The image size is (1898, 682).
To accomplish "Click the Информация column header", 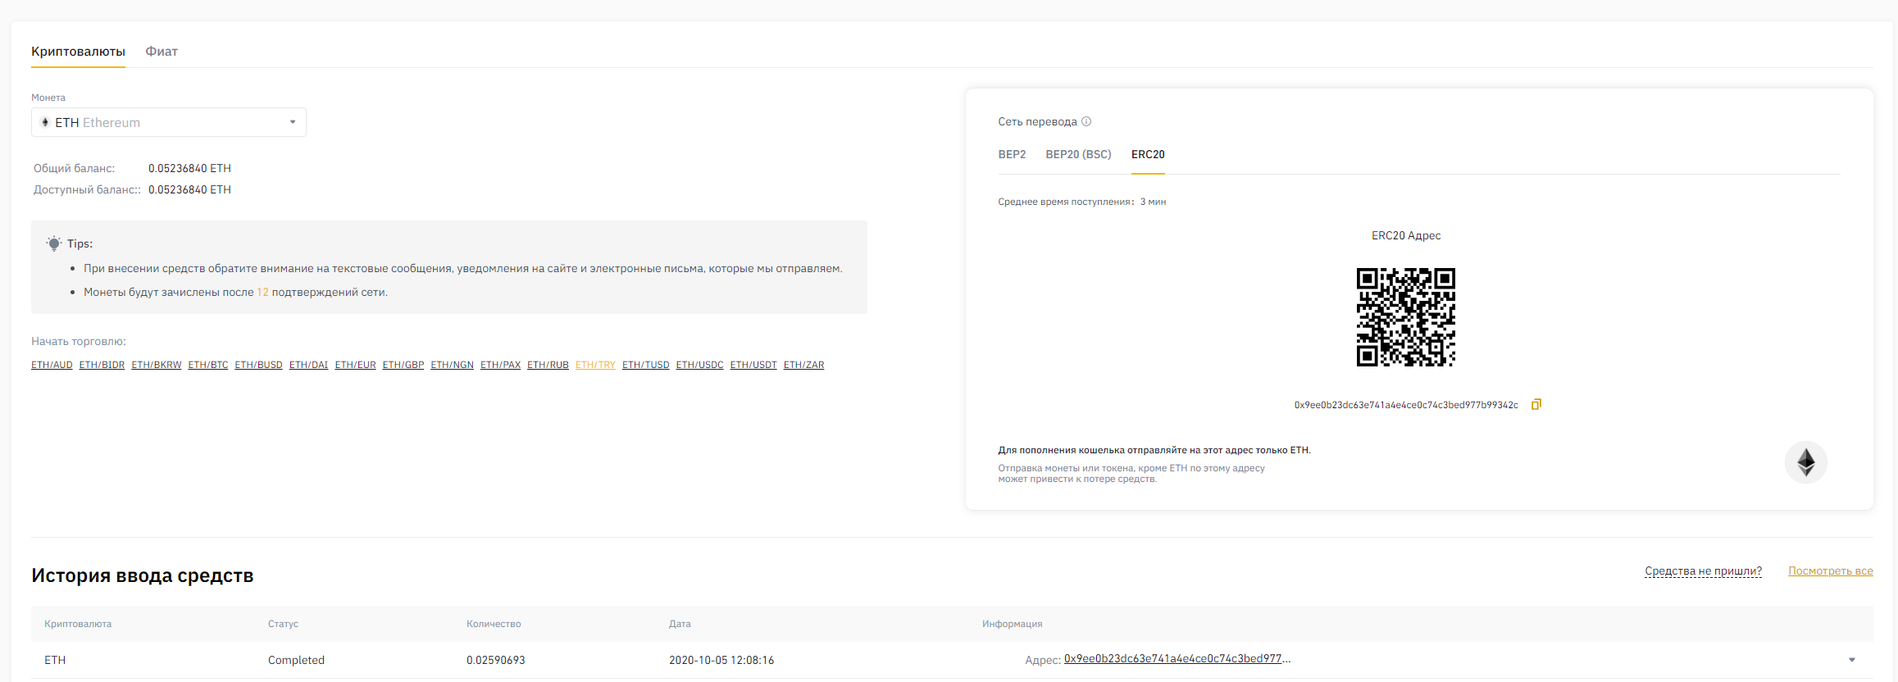I will 1013,624.
